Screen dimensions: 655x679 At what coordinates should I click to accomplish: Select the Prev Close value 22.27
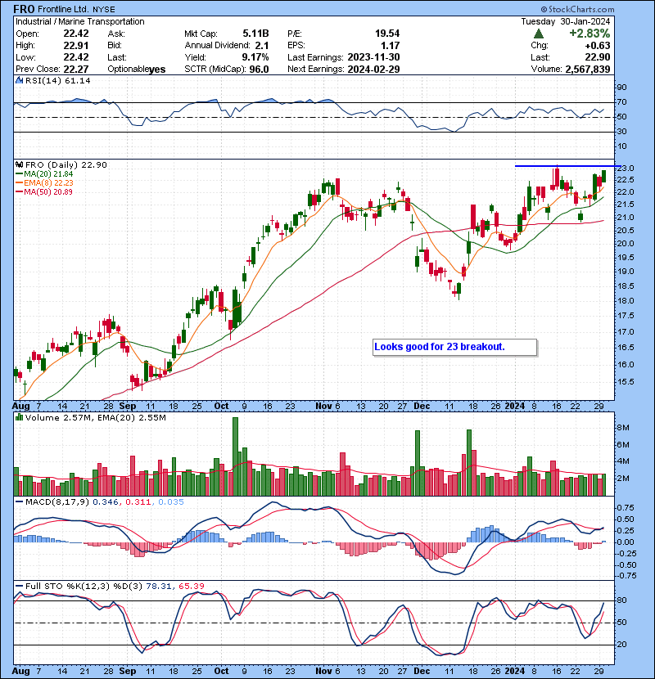tap(76, 69)
